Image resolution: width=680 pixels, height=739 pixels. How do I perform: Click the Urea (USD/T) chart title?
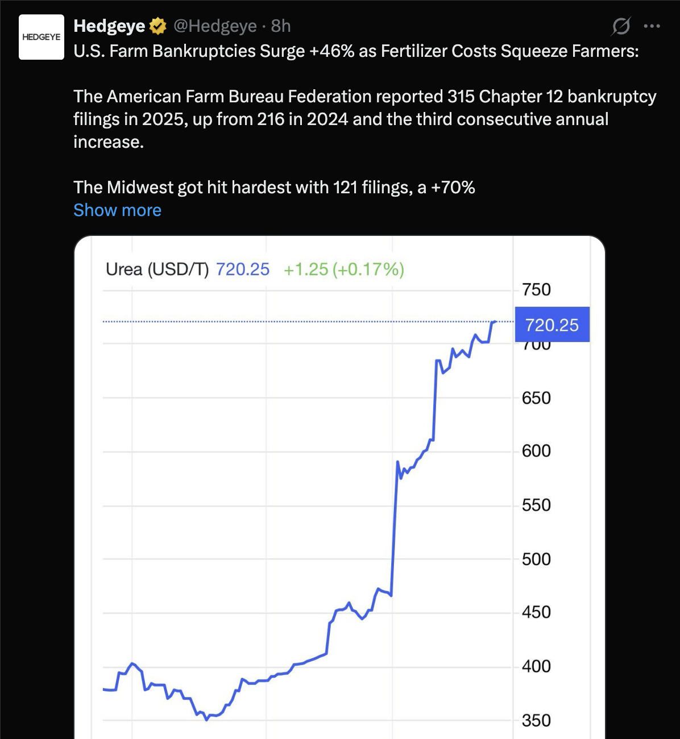157,269
